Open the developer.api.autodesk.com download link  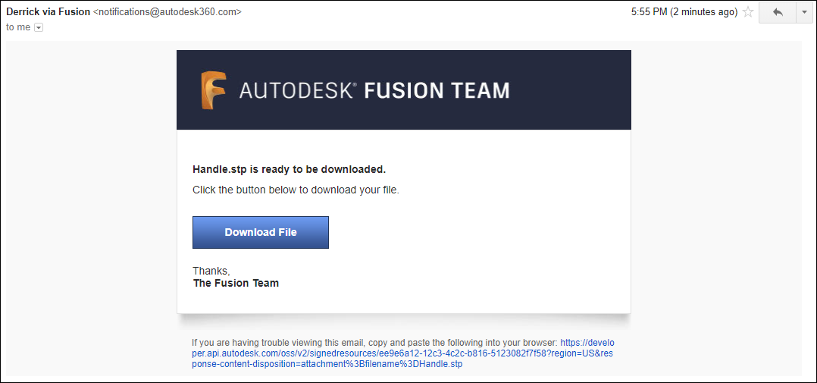402,353
